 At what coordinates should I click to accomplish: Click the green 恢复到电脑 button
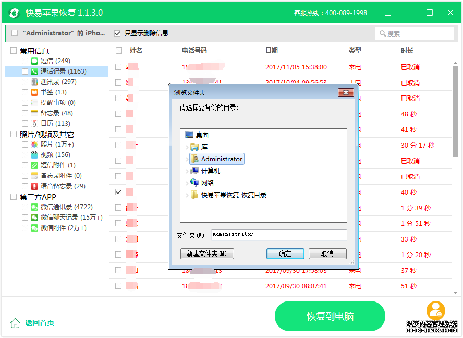coord(330,316)
